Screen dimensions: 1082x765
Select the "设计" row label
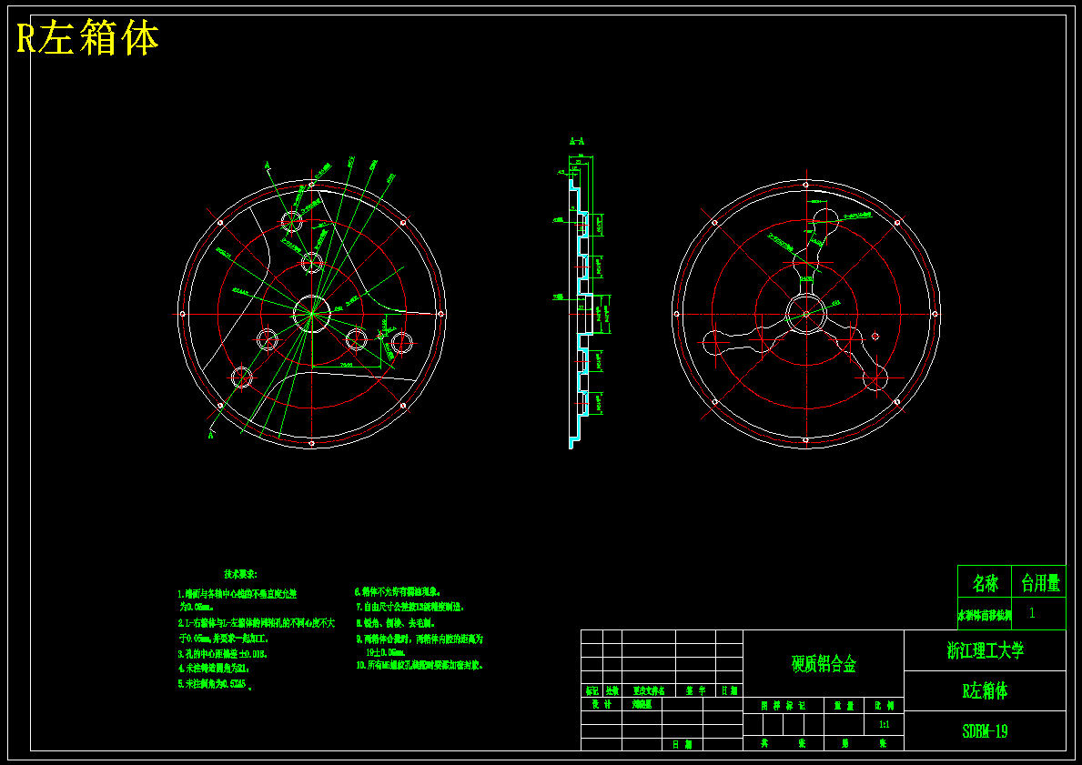602,704
